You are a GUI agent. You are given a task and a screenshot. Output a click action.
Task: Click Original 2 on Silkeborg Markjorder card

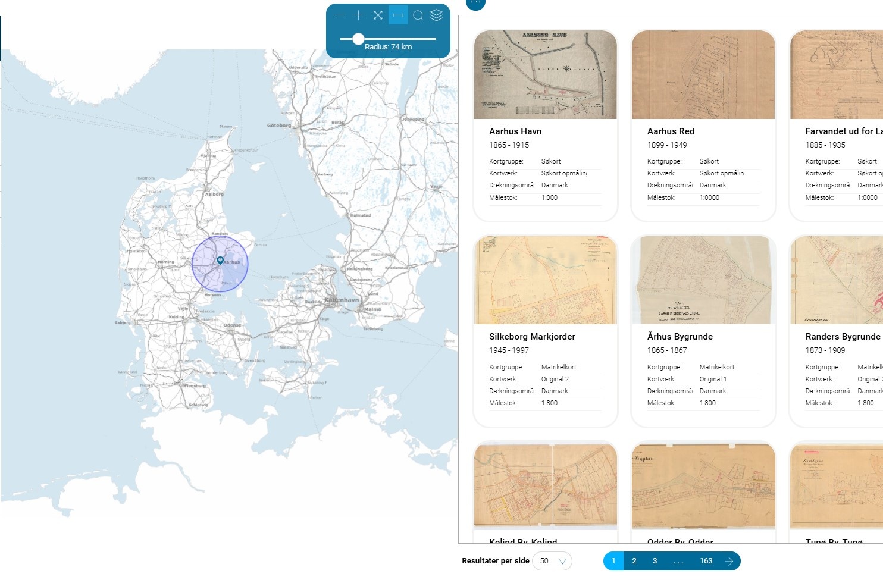(555, 379)
